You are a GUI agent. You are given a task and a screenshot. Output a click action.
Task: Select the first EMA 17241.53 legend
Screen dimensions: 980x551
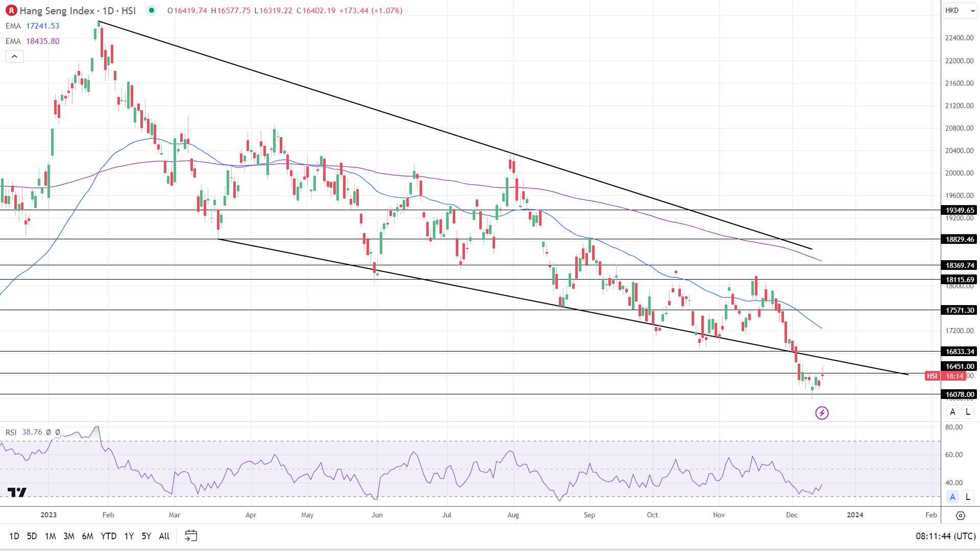[x=33, y=26]
